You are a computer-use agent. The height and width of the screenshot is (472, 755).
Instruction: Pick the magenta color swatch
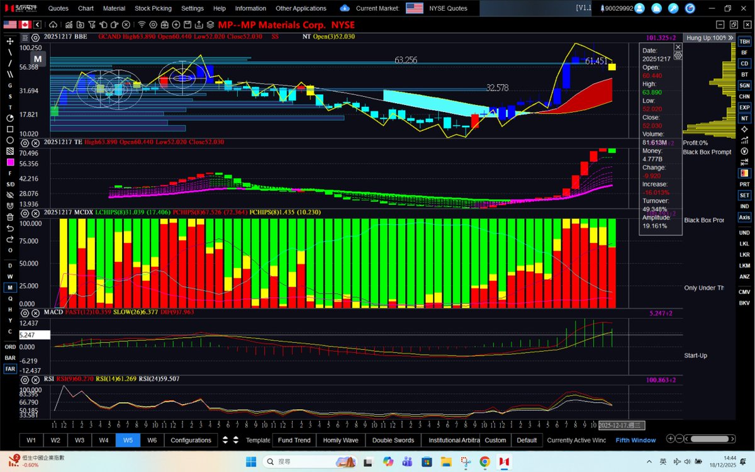coord(10,162)
